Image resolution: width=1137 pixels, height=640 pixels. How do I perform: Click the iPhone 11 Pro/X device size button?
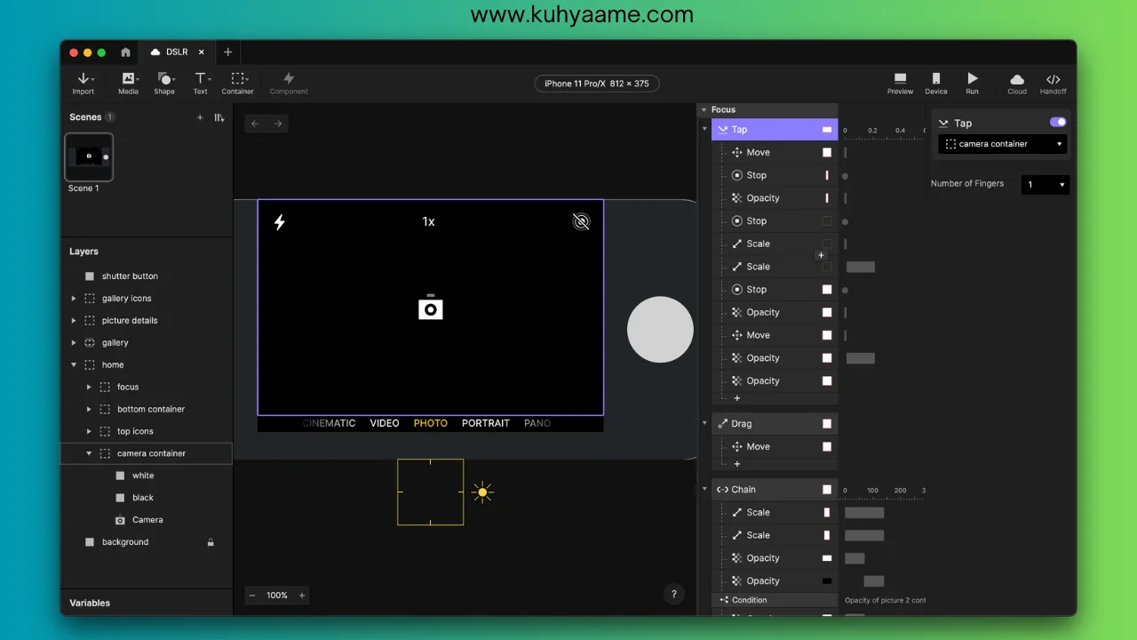coord(597,84)
